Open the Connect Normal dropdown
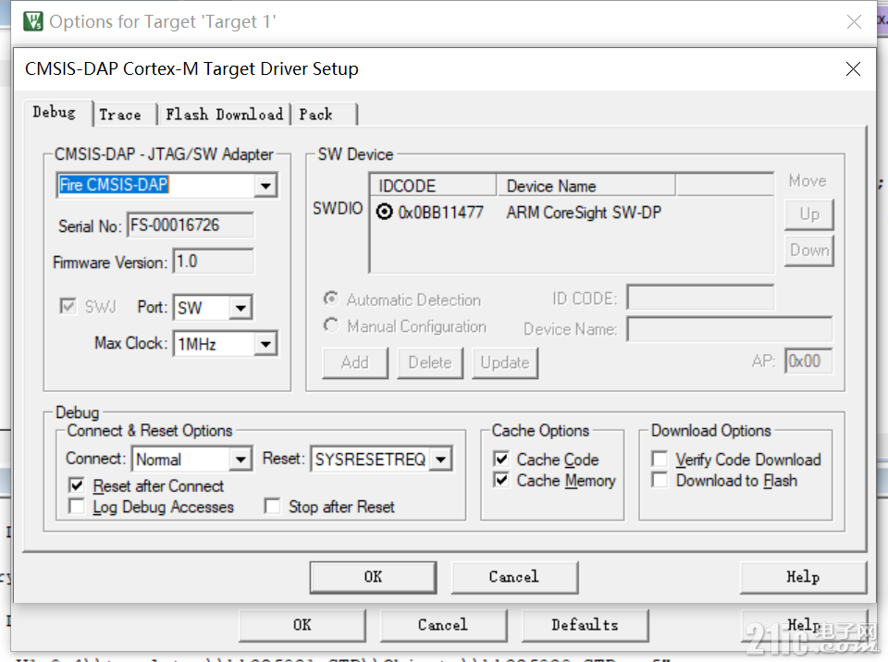The height and width of the screenshot is (662, 888). pos(240,460)
